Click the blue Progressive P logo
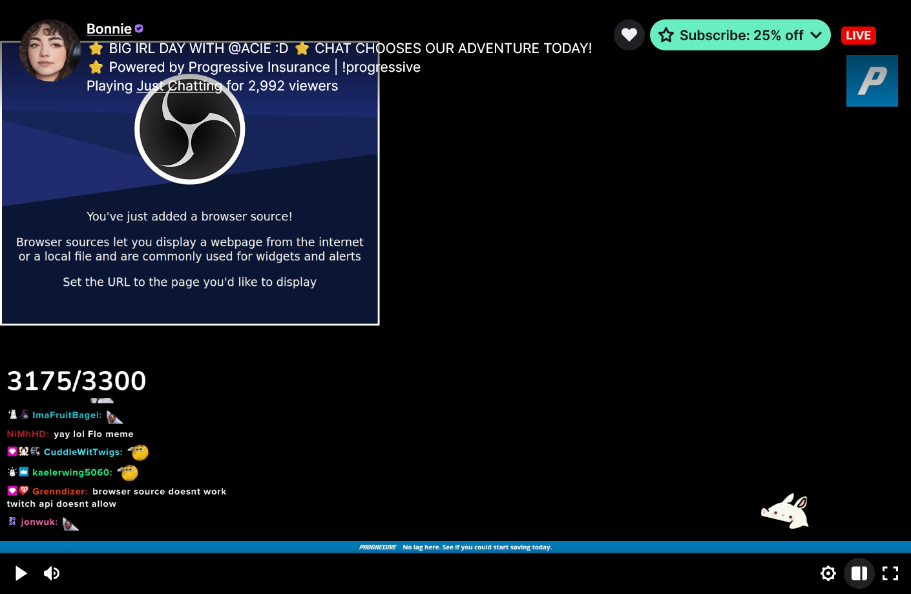 click(x=872, y=81)
